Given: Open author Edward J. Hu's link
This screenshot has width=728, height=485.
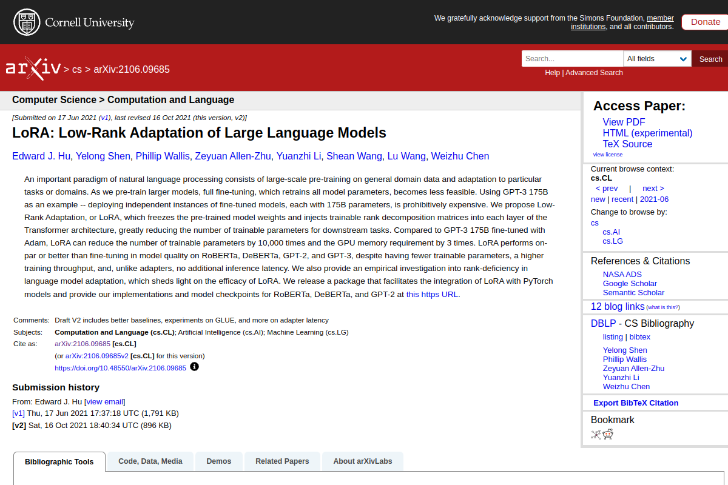Looking at the screenshot, I should [41, 156].
